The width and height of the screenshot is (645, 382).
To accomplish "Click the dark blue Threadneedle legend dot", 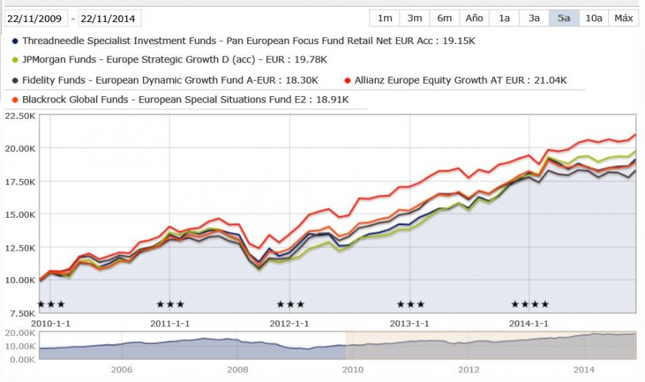I will 15,41.
